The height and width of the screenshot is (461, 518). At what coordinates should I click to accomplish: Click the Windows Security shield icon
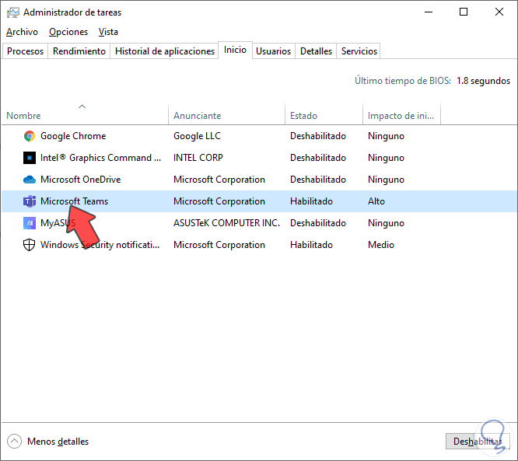click(30, 245)
